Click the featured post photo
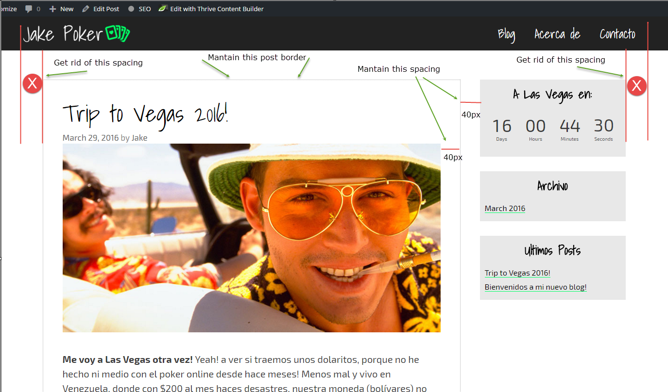Image resolution: width=668 pixels, height=392 pixels. [252, 238]
